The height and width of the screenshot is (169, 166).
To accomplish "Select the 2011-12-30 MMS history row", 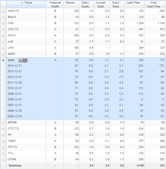I will click(x=86, y=82).
